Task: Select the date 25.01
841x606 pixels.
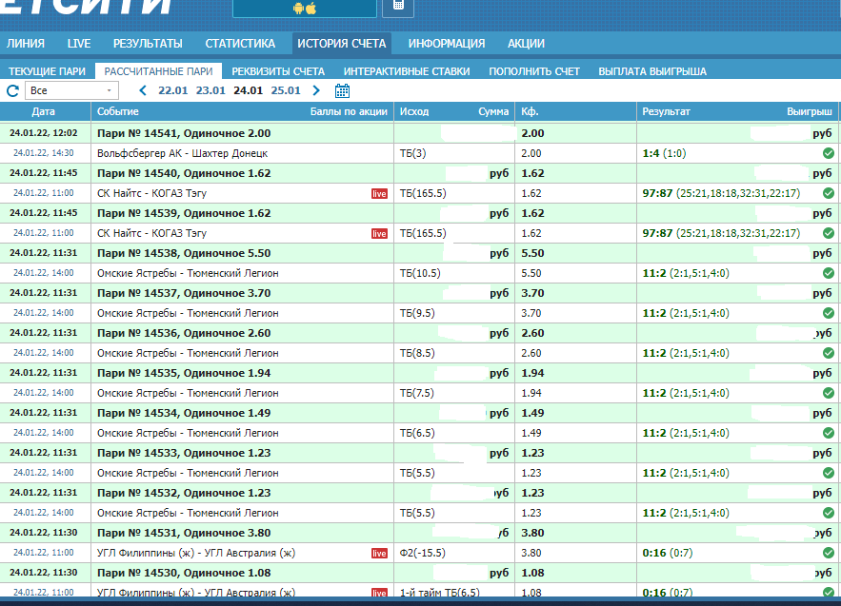Action: (x=286, y=91)
